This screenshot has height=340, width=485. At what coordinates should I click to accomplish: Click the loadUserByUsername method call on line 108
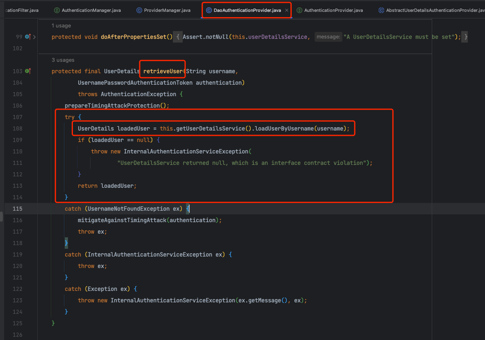click(284, 128)
